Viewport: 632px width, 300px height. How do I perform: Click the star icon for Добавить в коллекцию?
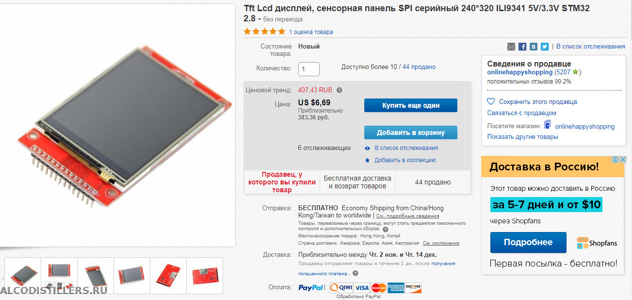[368, 160]
